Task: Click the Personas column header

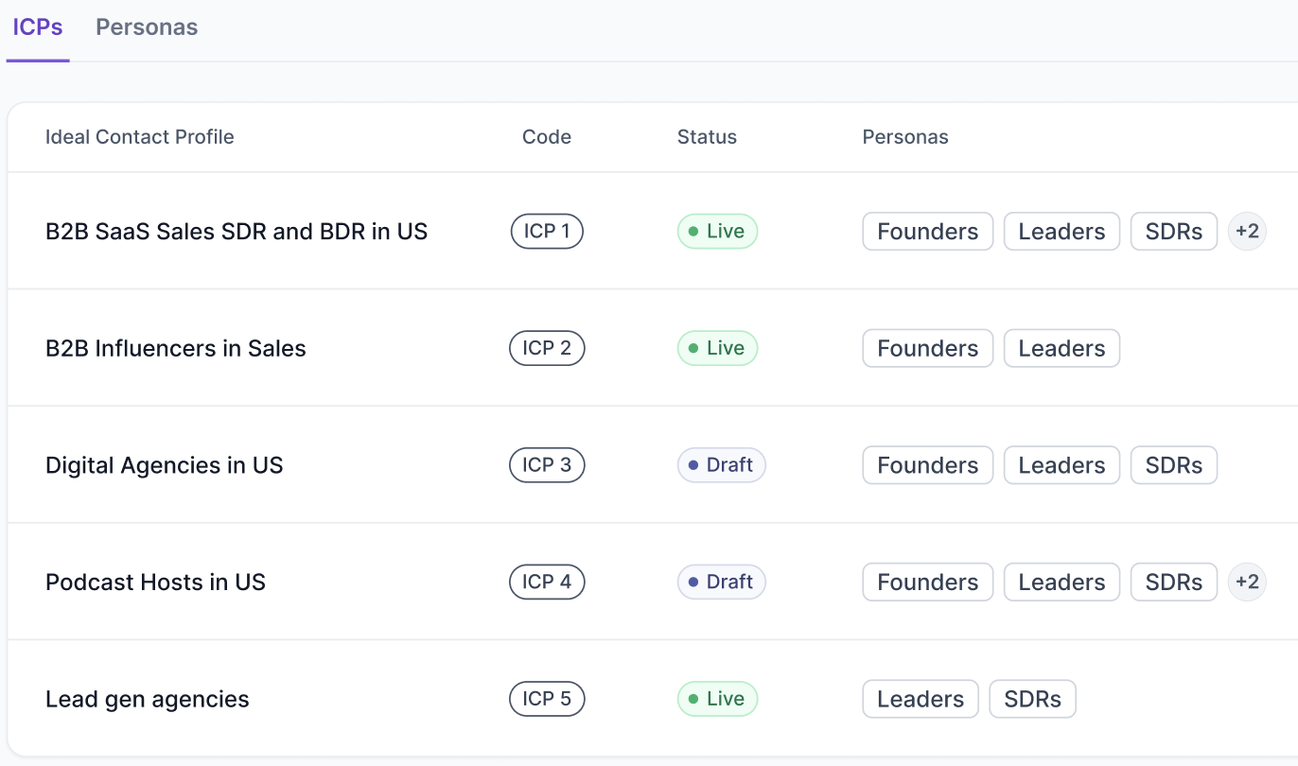Action: click(x=905, y=137)
